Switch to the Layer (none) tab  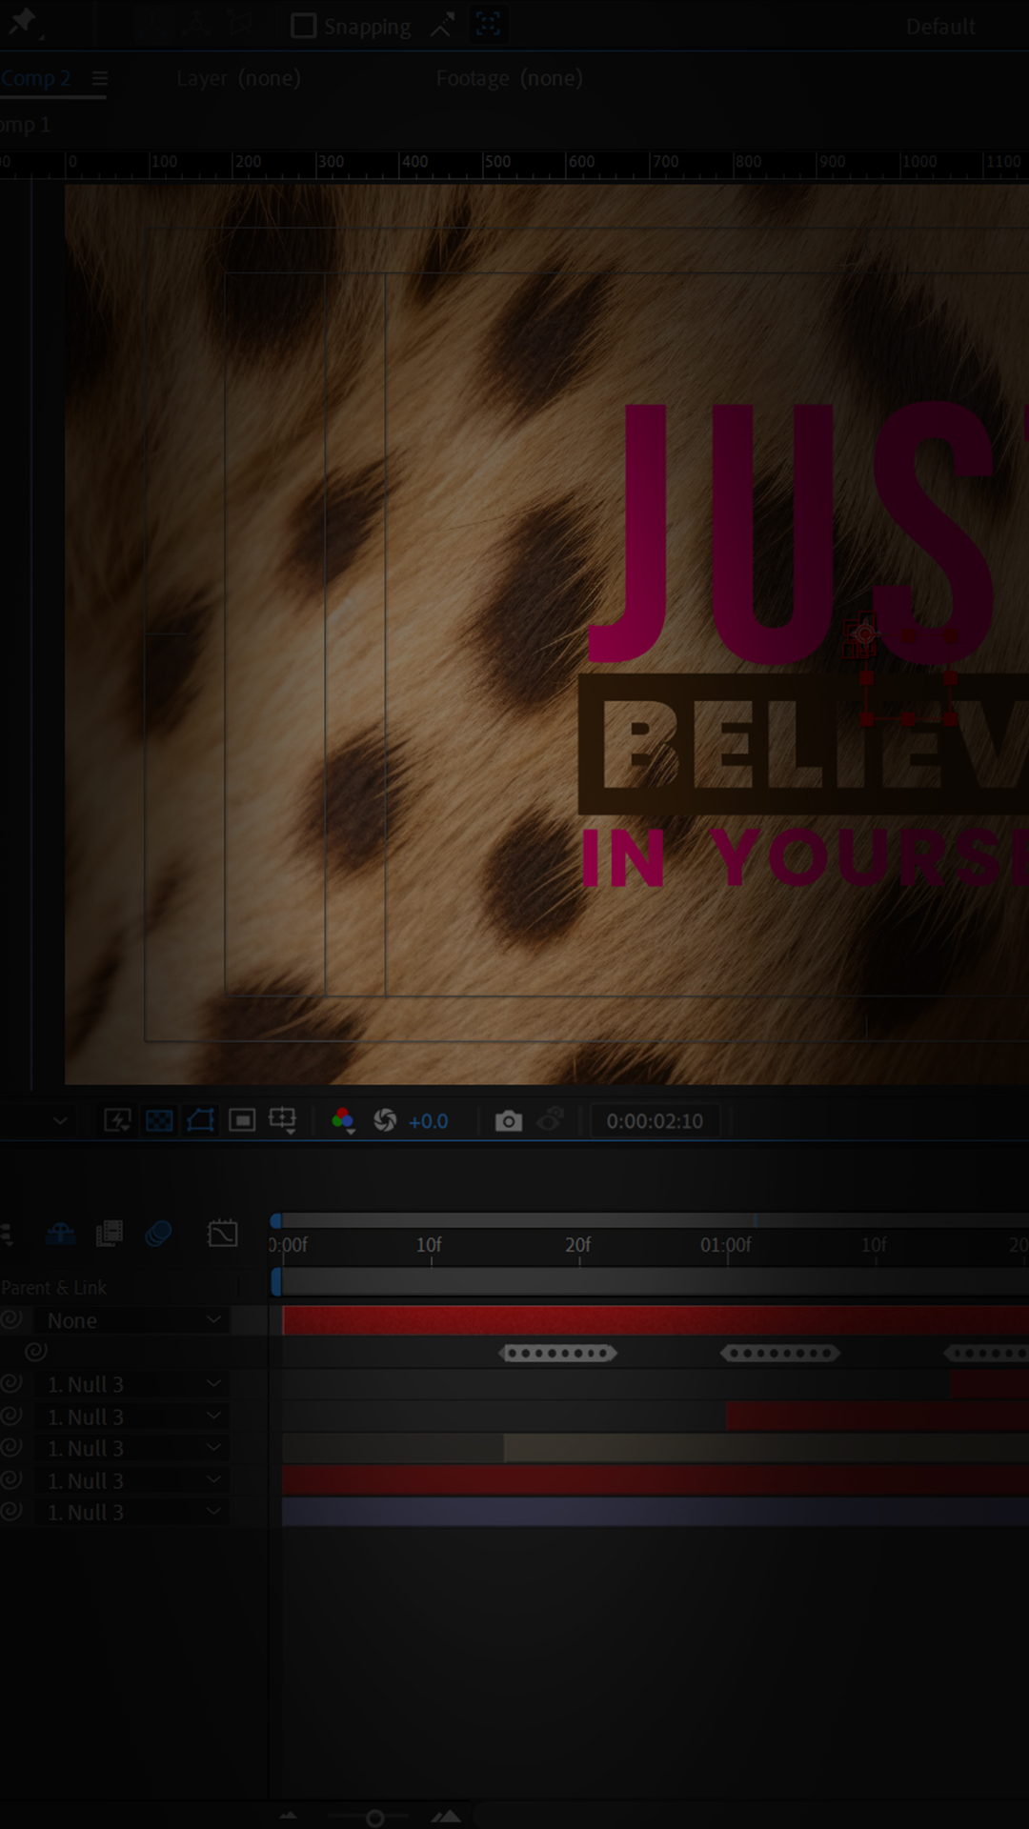click(x=238, y=78)
